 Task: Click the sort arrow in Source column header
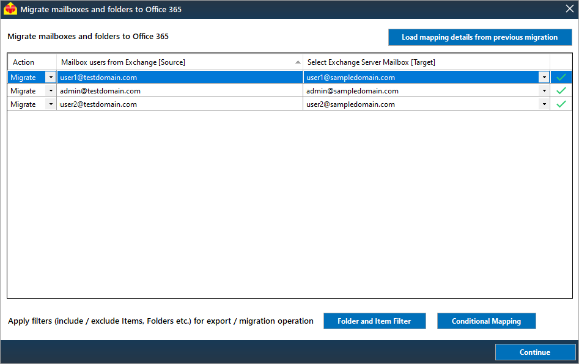tap(298, 62)
